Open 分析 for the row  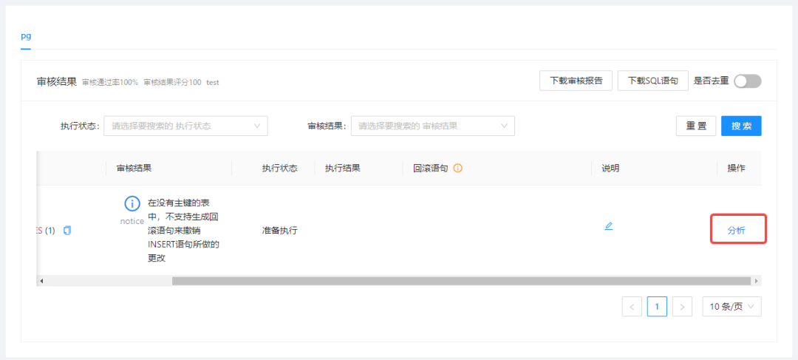pyautogui.click(x=737, y=230)
